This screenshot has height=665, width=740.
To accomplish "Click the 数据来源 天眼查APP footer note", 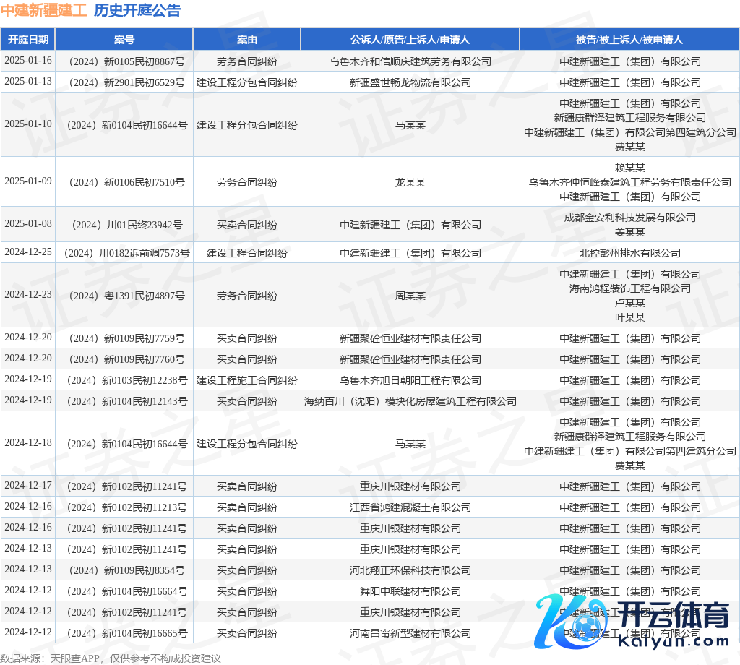I will click(x=111, y=658).
